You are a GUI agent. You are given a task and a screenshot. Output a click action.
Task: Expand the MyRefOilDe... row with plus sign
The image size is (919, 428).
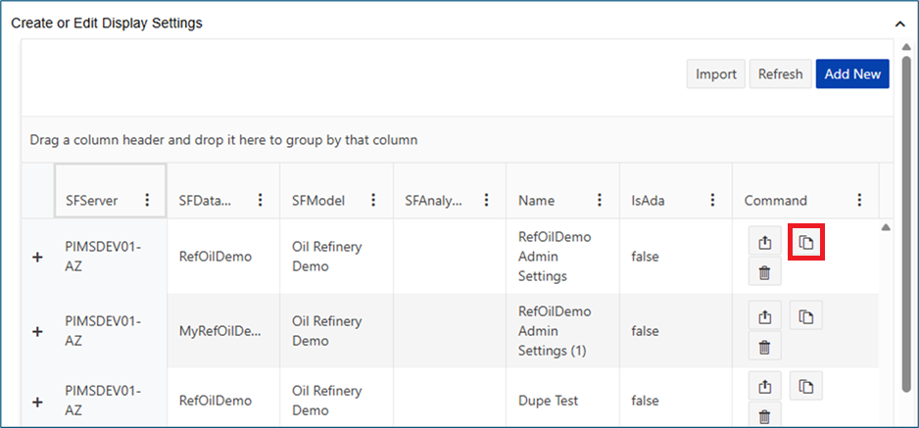click(x=38, y=331)
